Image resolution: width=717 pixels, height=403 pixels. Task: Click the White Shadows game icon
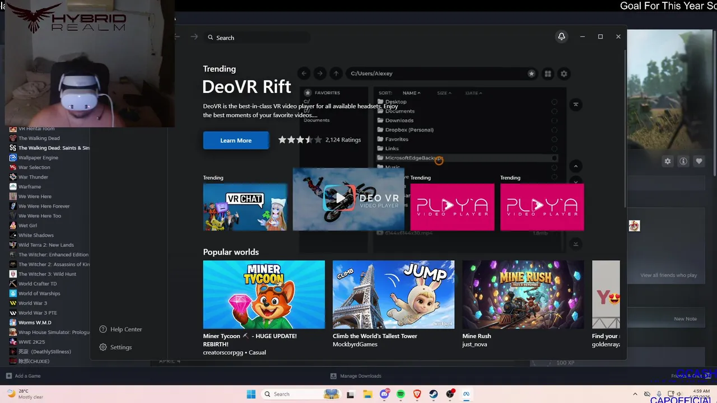(x=13, y=235)
